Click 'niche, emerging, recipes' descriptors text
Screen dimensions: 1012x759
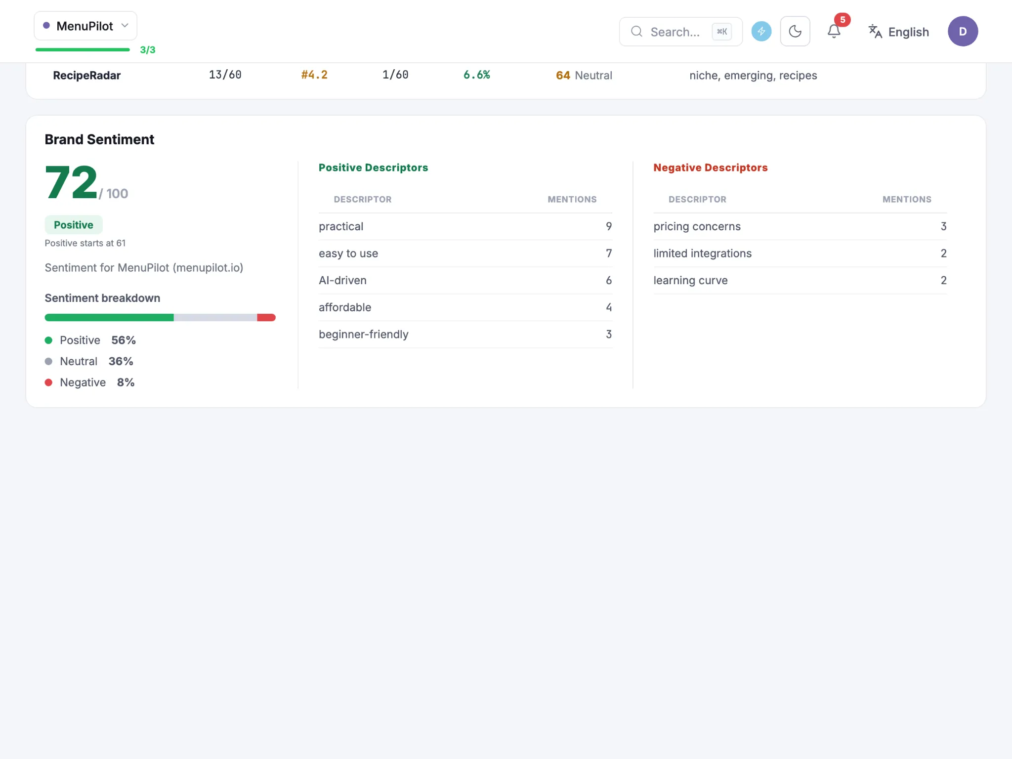pos(753,76)
